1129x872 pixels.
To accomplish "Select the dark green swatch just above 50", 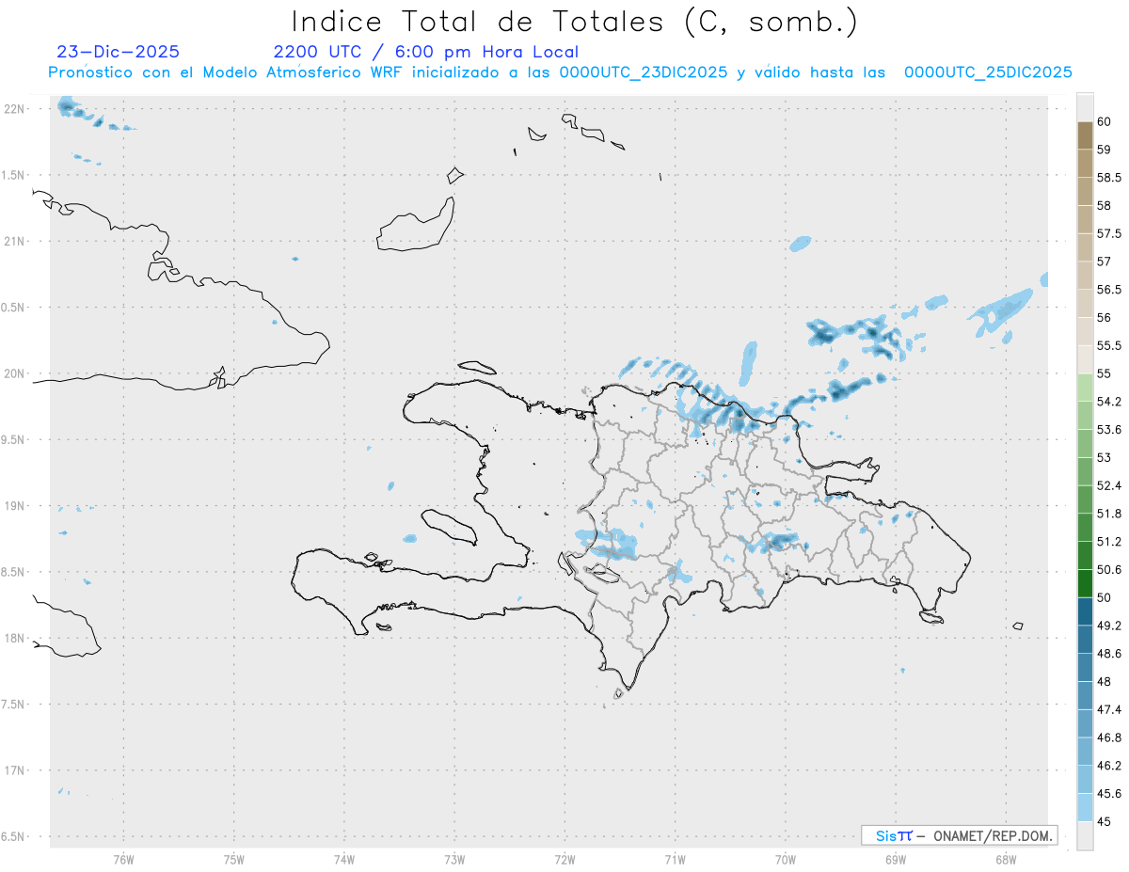I will [1085, 583].
